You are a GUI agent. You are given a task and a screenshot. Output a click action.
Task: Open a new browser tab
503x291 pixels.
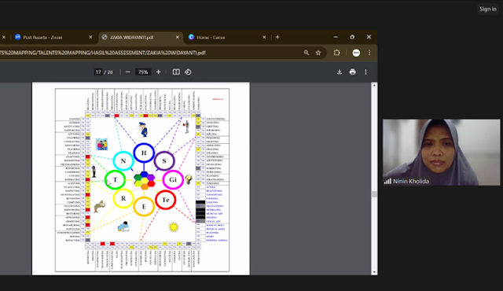[x=277, y=37]
